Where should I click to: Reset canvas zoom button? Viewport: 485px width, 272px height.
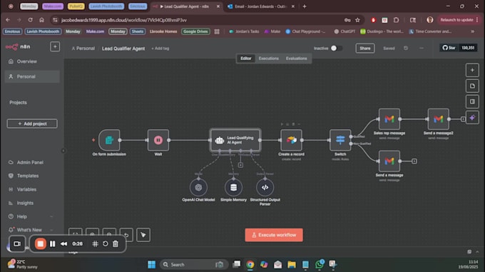pos(126,235)
